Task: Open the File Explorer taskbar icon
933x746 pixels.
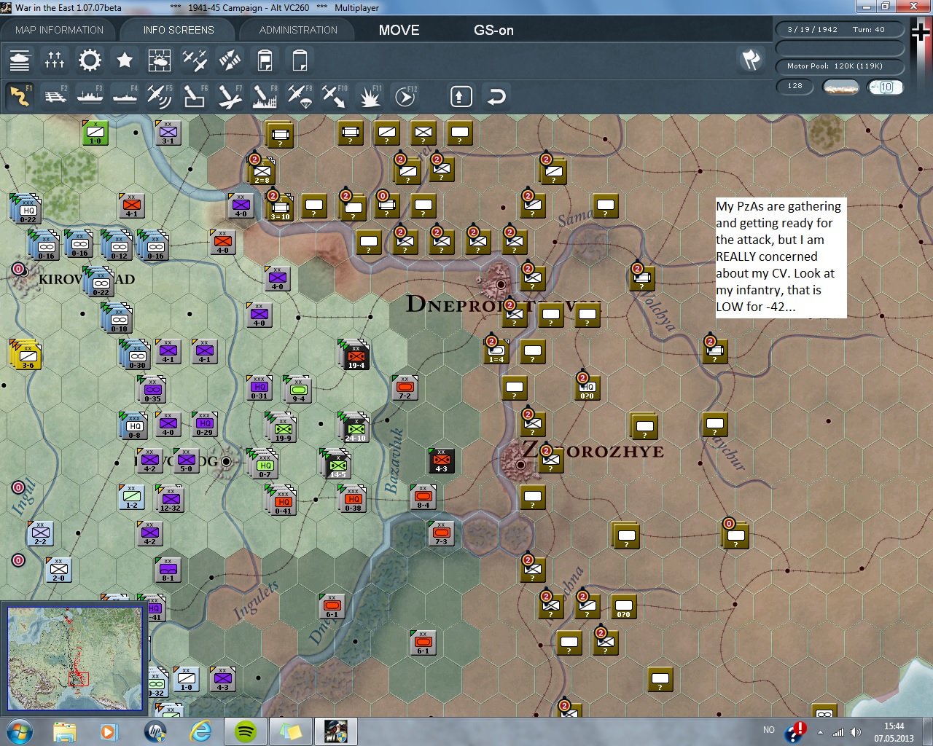Action: [65, 731]
